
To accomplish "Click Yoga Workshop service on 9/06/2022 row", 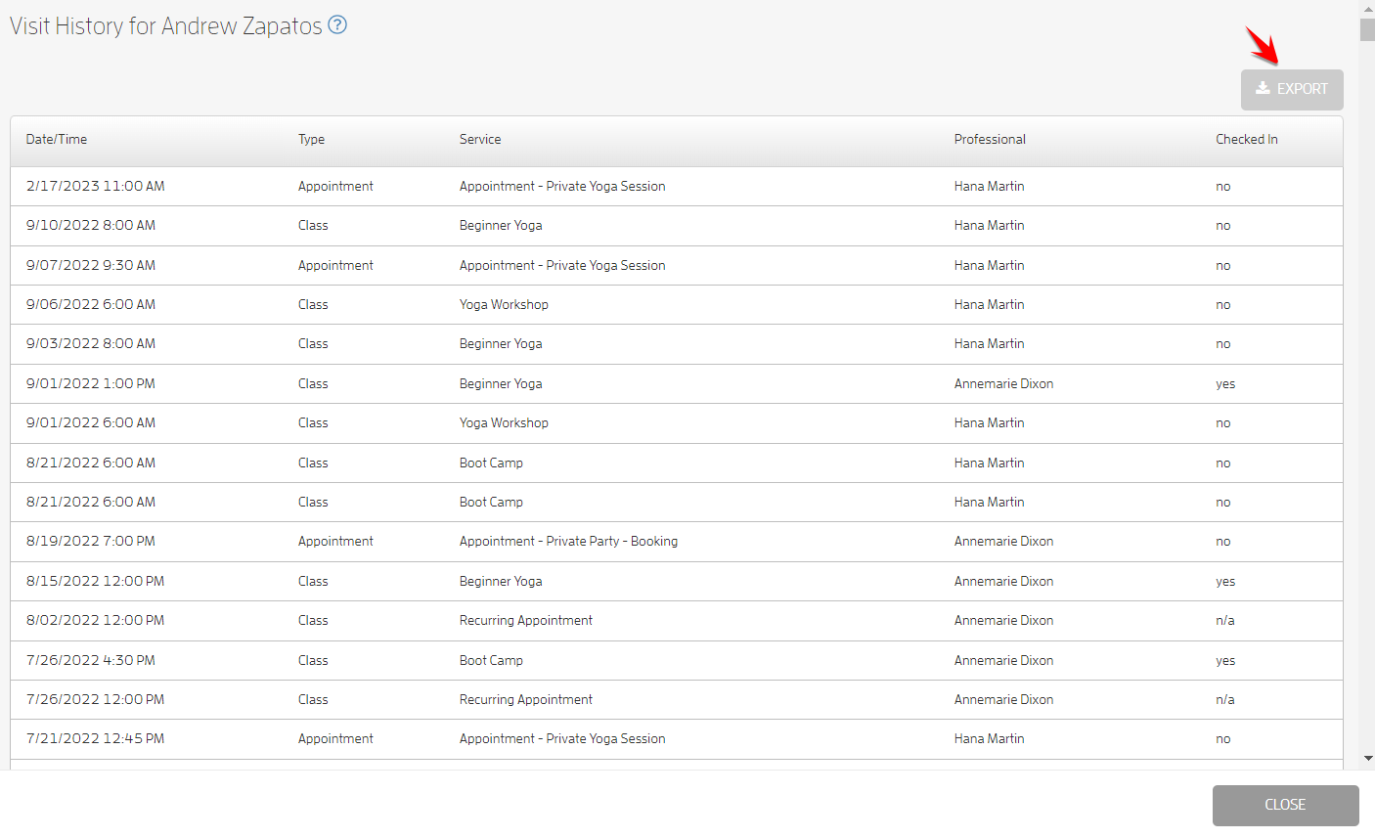I will (504, 304).
